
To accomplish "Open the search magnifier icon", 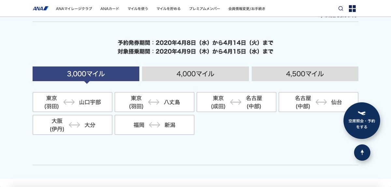I will pos(341,8).
